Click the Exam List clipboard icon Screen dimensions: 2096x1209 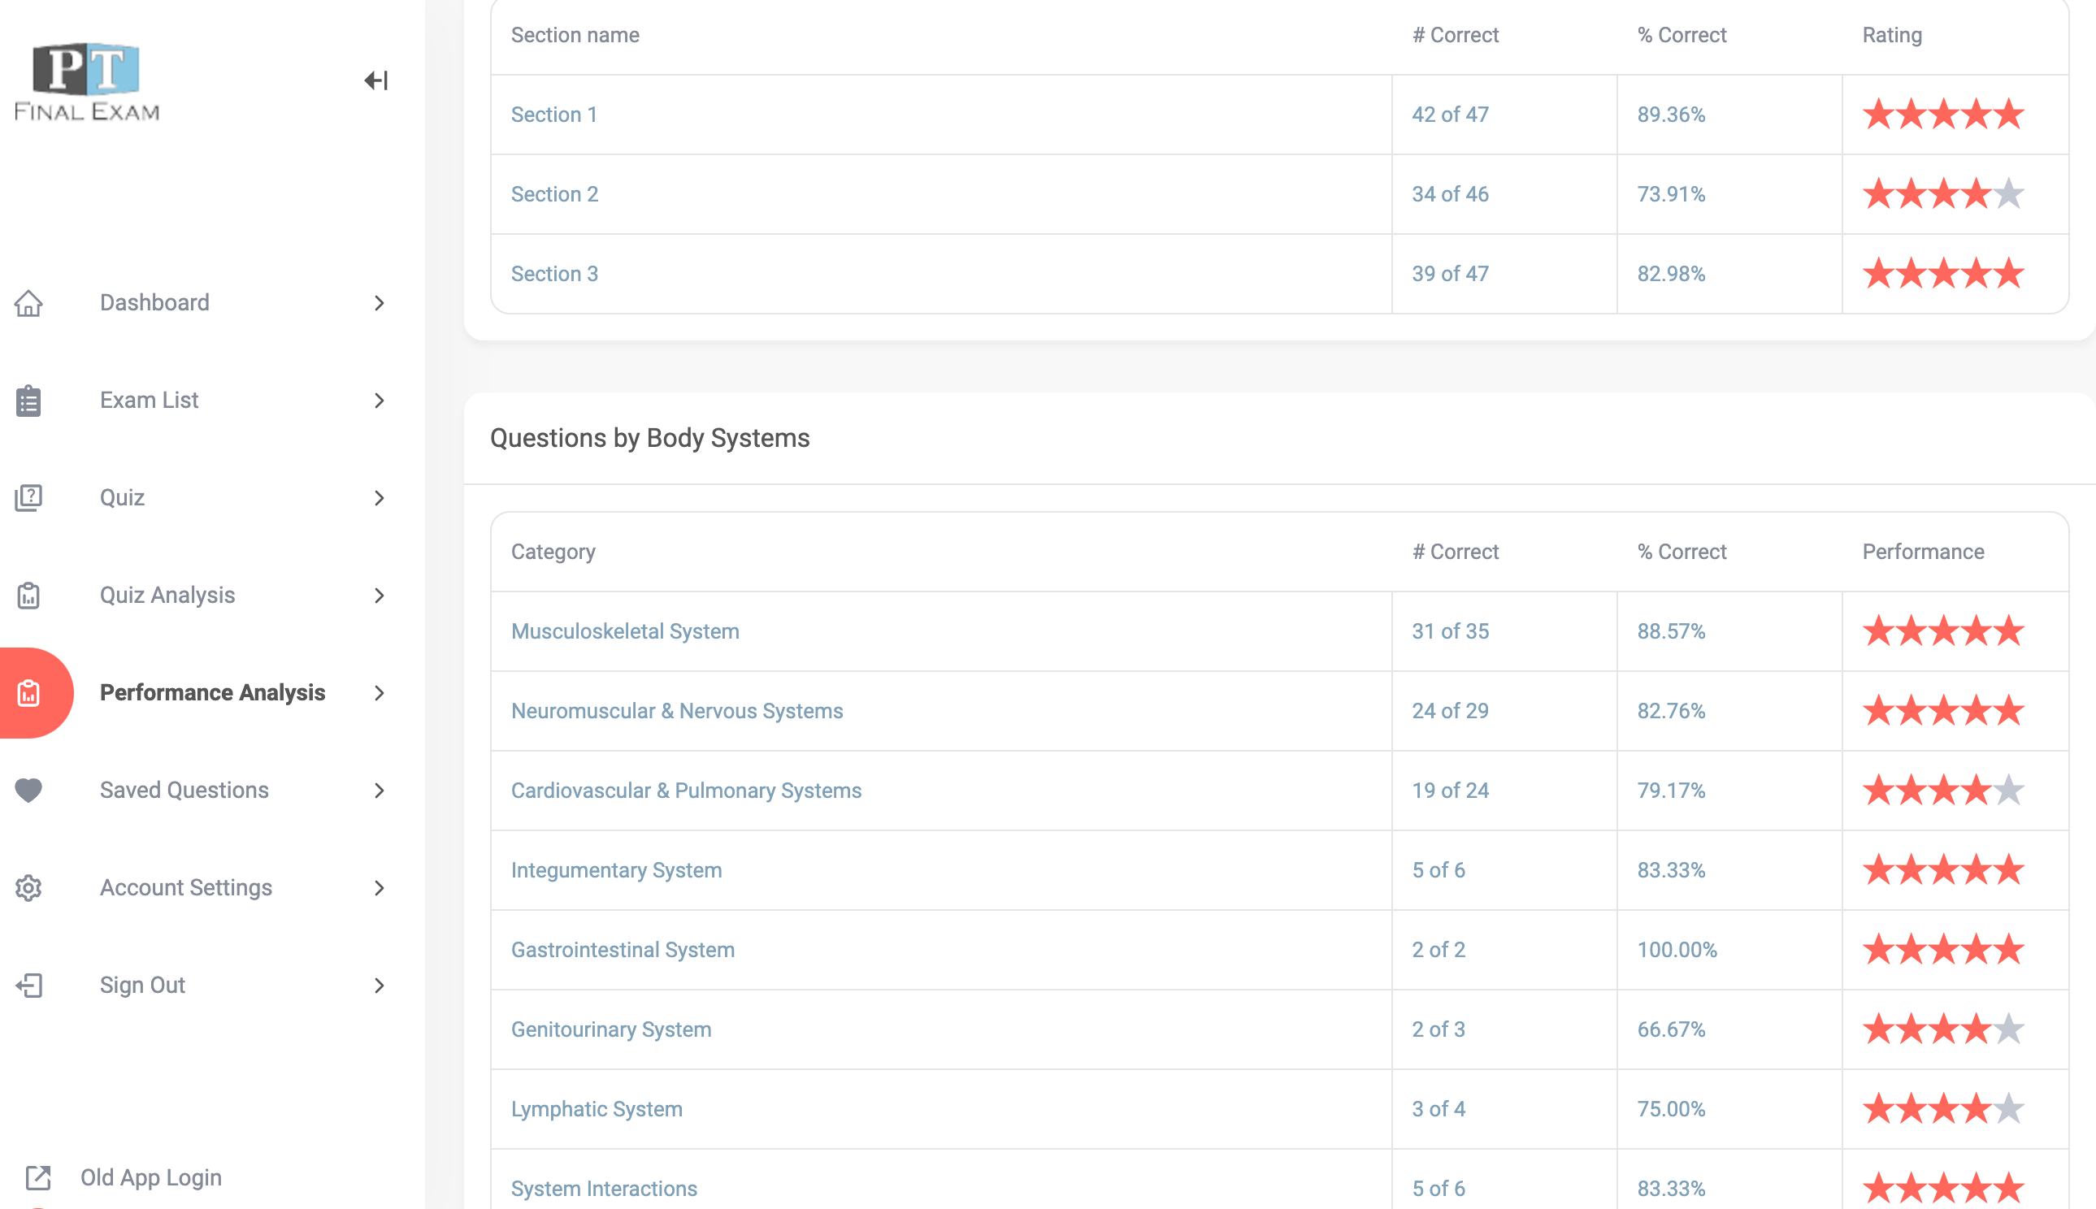click(28, 401)
